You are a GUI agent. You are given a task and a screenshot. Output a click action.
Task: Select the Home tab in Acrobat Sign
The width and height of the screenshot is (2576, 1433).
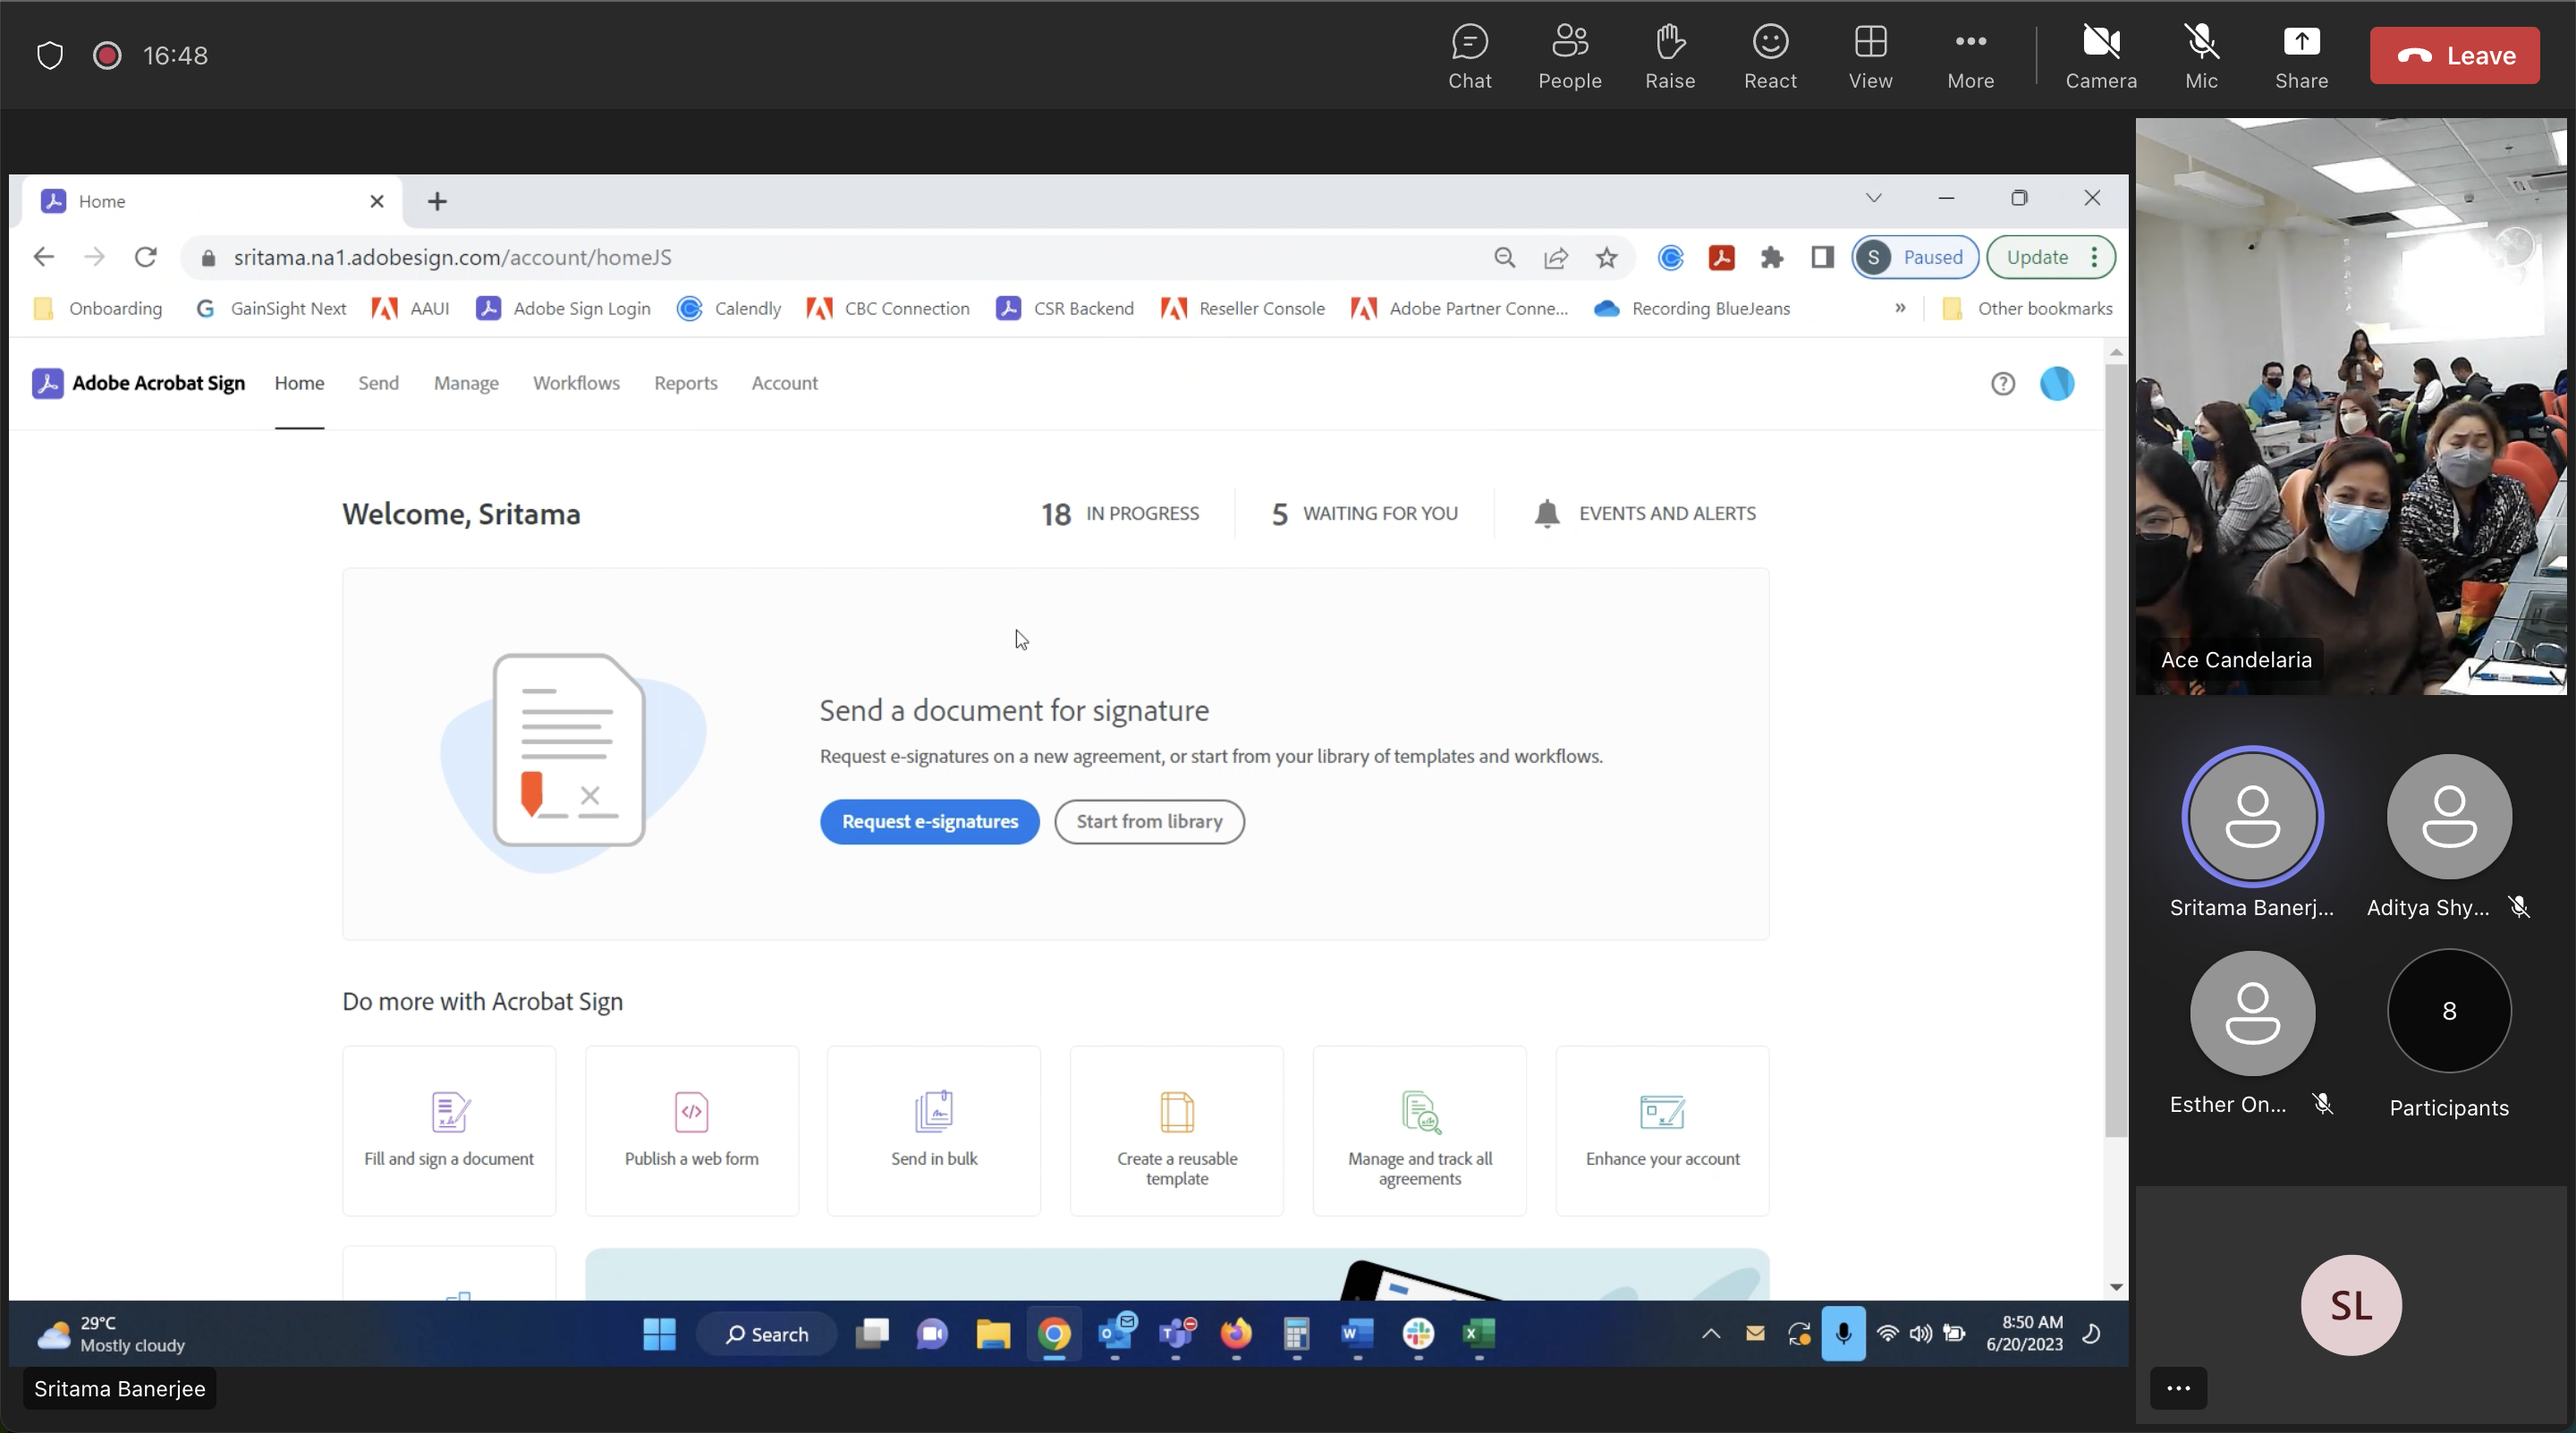coord(299,383)
